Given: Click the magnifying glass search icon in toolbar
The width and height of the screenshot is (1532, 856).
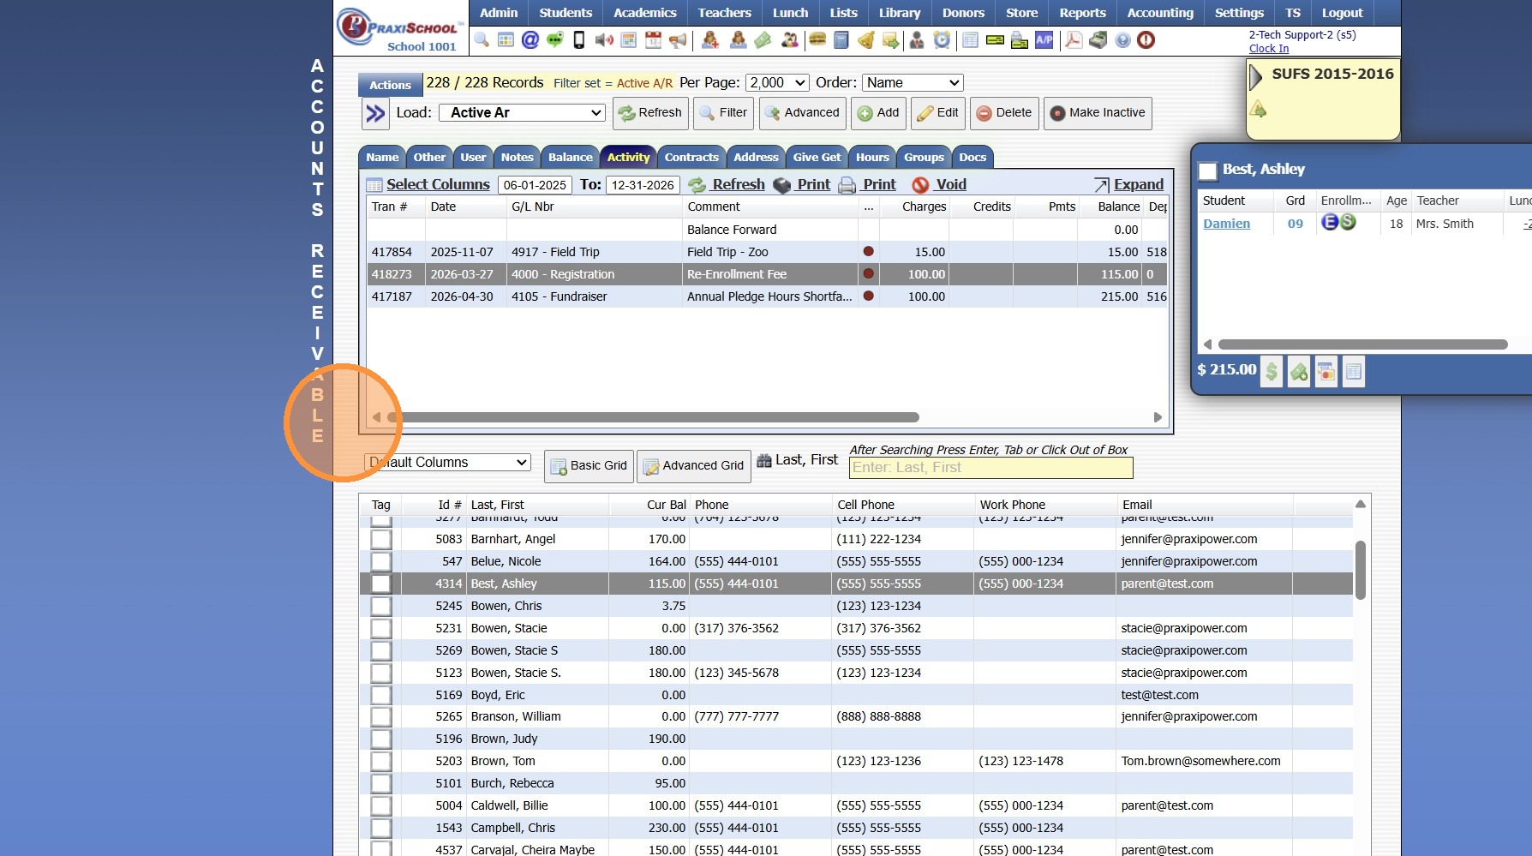Looking at the screenshot, I should (482, 40).
